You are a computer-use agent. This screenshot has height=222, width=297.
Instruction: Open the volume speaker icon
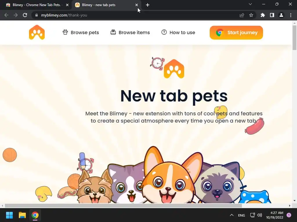pyautogui.click(x=260, y=215)
